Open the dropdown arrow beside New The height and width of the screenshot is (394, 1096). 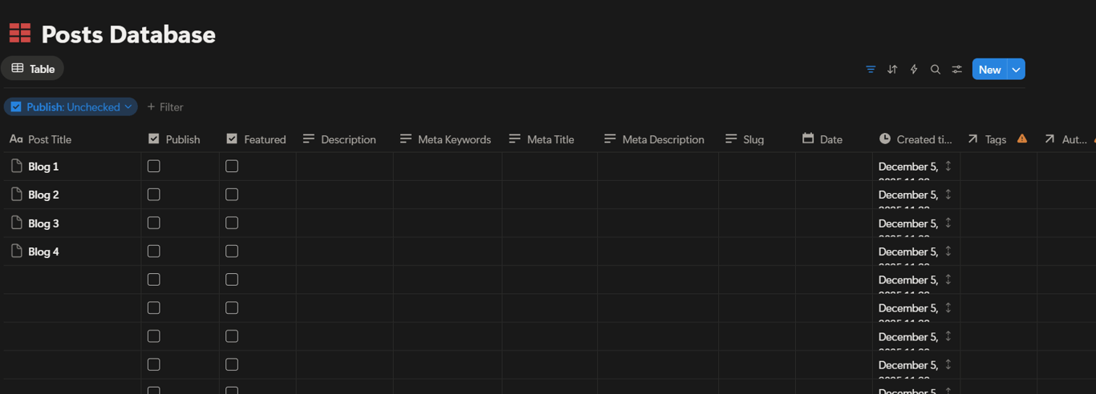pyautogui.click(x=1016, y=70)
